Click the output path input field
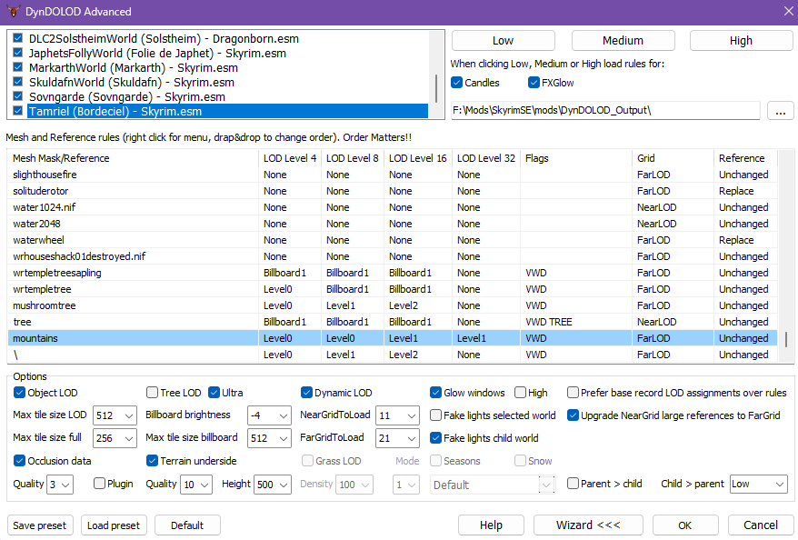The image size is (798, 540). (x=605, y=110)
